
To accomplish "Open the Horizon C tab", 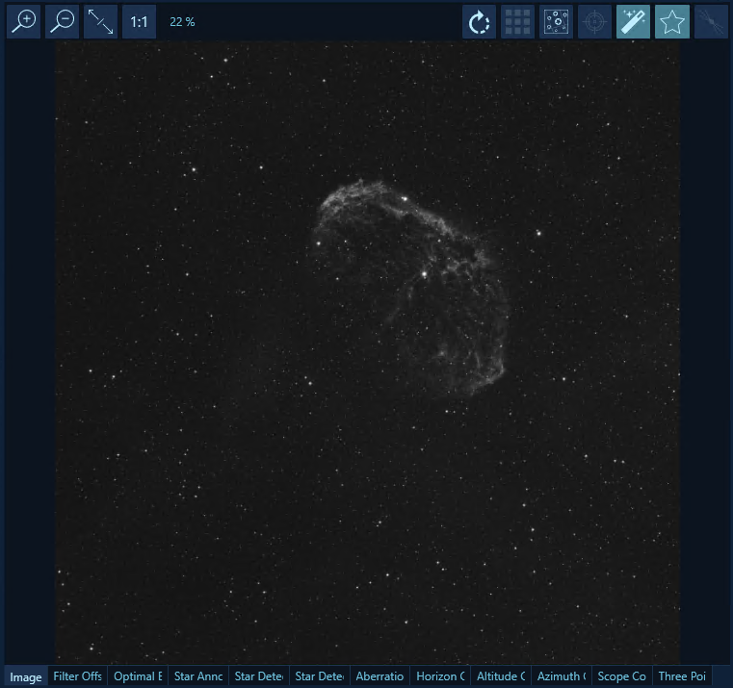I will click(440, 676).
